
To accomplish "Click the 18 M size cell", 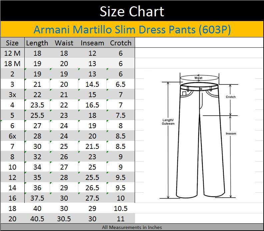I will [12, 63].
